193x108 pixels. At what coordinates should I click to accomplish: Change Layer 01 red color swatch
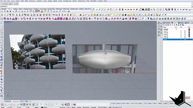tap(189, 31)
